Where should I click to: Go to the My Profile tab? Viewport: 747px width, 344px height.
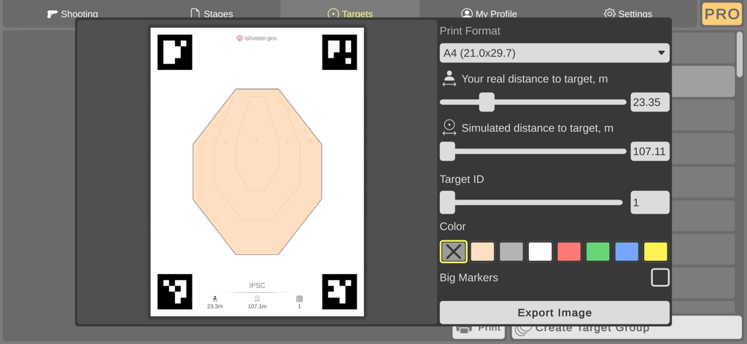coord(489,14)
